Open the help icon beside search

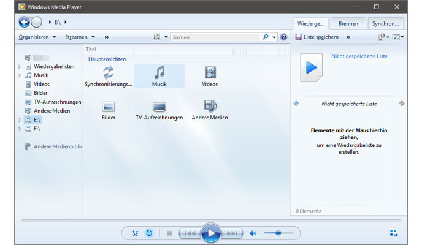click(x=283, y=37)
